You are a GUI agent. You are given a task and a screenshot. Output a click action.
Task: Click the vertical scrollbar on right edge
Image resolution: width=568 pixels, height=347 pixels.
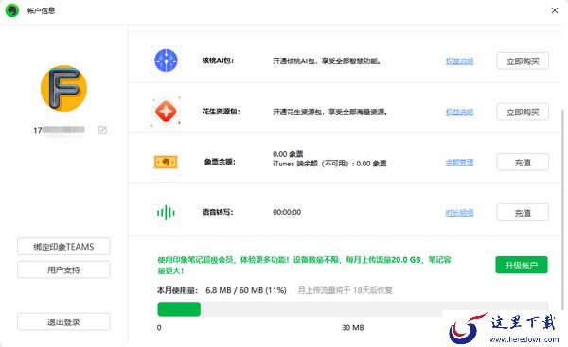point(562,210)
